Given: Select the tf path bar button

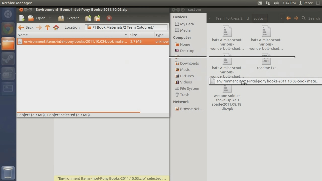Looking at the screenshot, I should pos(248,18).
